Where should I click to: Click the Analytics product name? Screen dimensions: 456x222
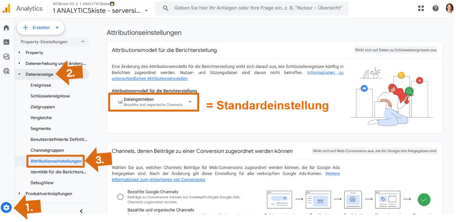(x=29, y=9)
